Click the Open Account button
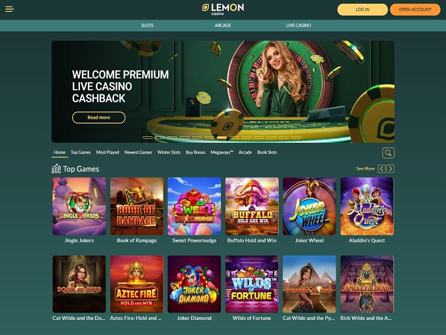446x335 pixels. click(415, 10)
